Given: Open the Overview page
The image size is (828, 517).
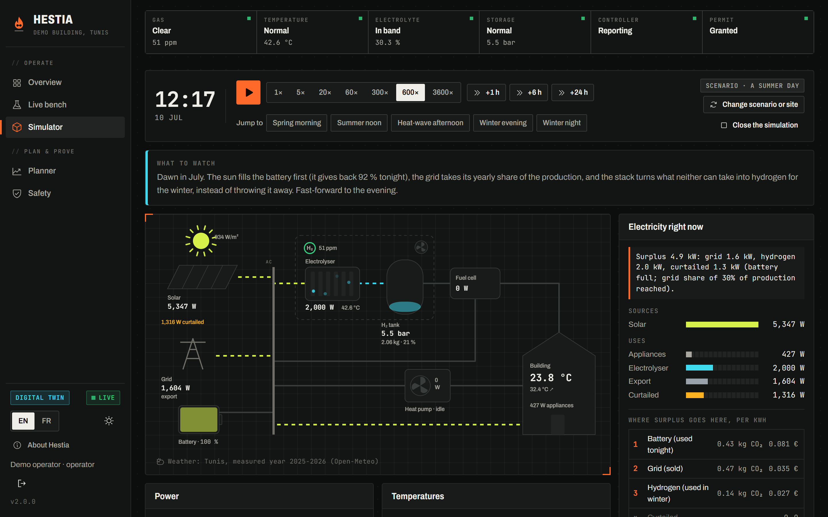Looking at the screenshot, I should [65, 82].
